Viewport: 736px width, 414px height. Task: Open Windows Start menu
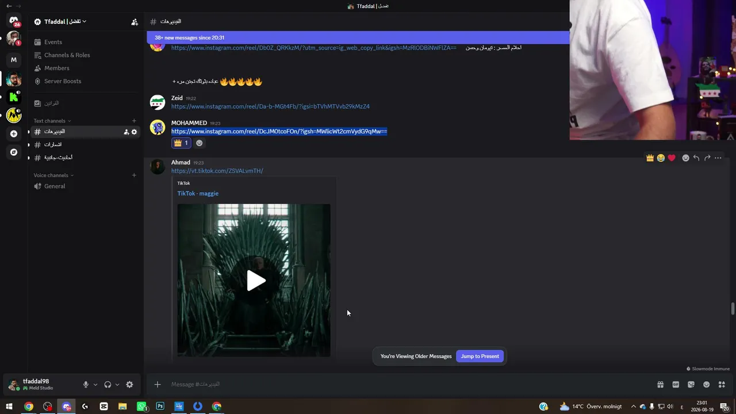[9, 407]
